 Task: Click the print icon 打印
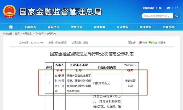132,42
